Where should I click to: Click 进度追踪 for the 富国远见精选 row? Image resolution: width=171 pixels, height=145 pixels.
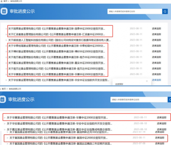pos(160,143)
